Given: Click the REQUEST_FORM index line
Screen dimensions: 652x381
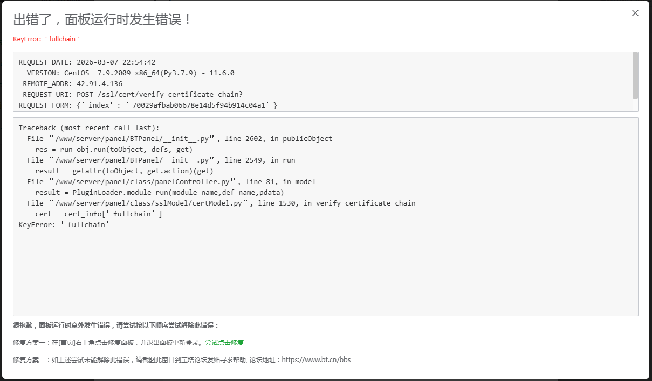Looking at the screenshot, I should pyautogui.click(x=148, y=105).
